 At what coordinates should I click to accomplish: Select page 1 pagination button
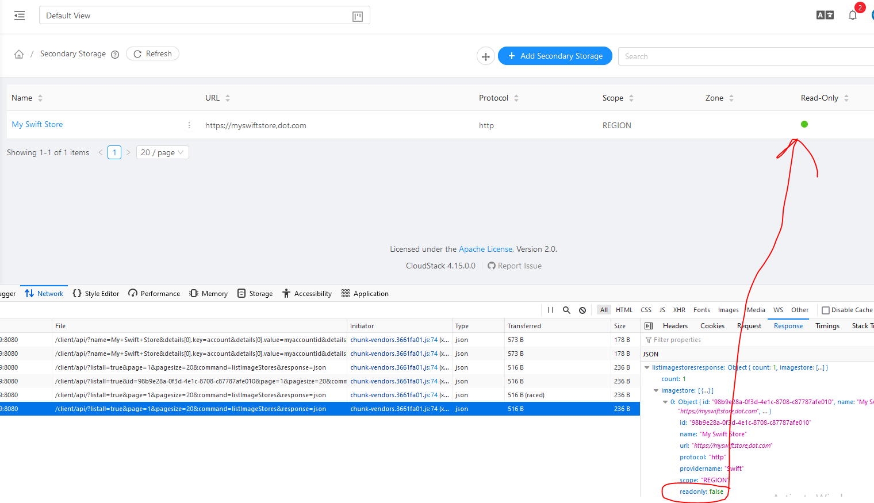click(114, 152)
